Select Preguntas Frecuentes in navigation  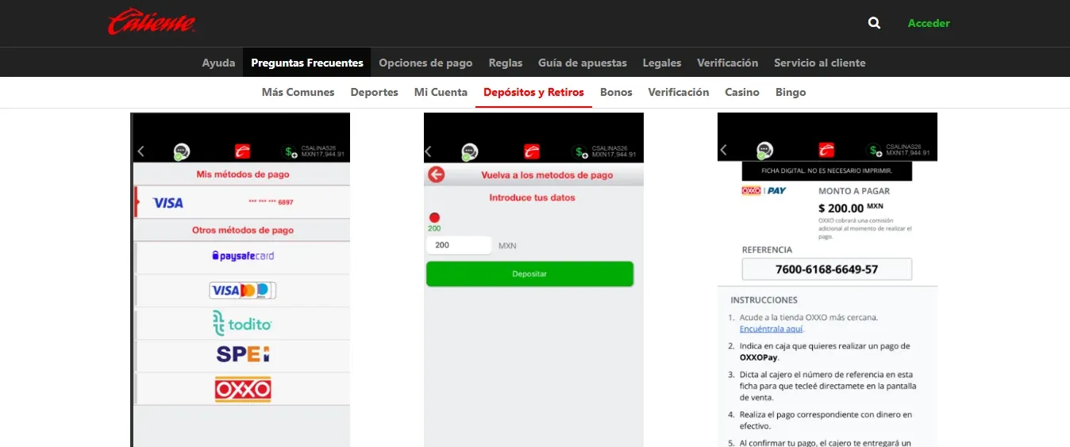pyautogui.click(x=307, y=63)
